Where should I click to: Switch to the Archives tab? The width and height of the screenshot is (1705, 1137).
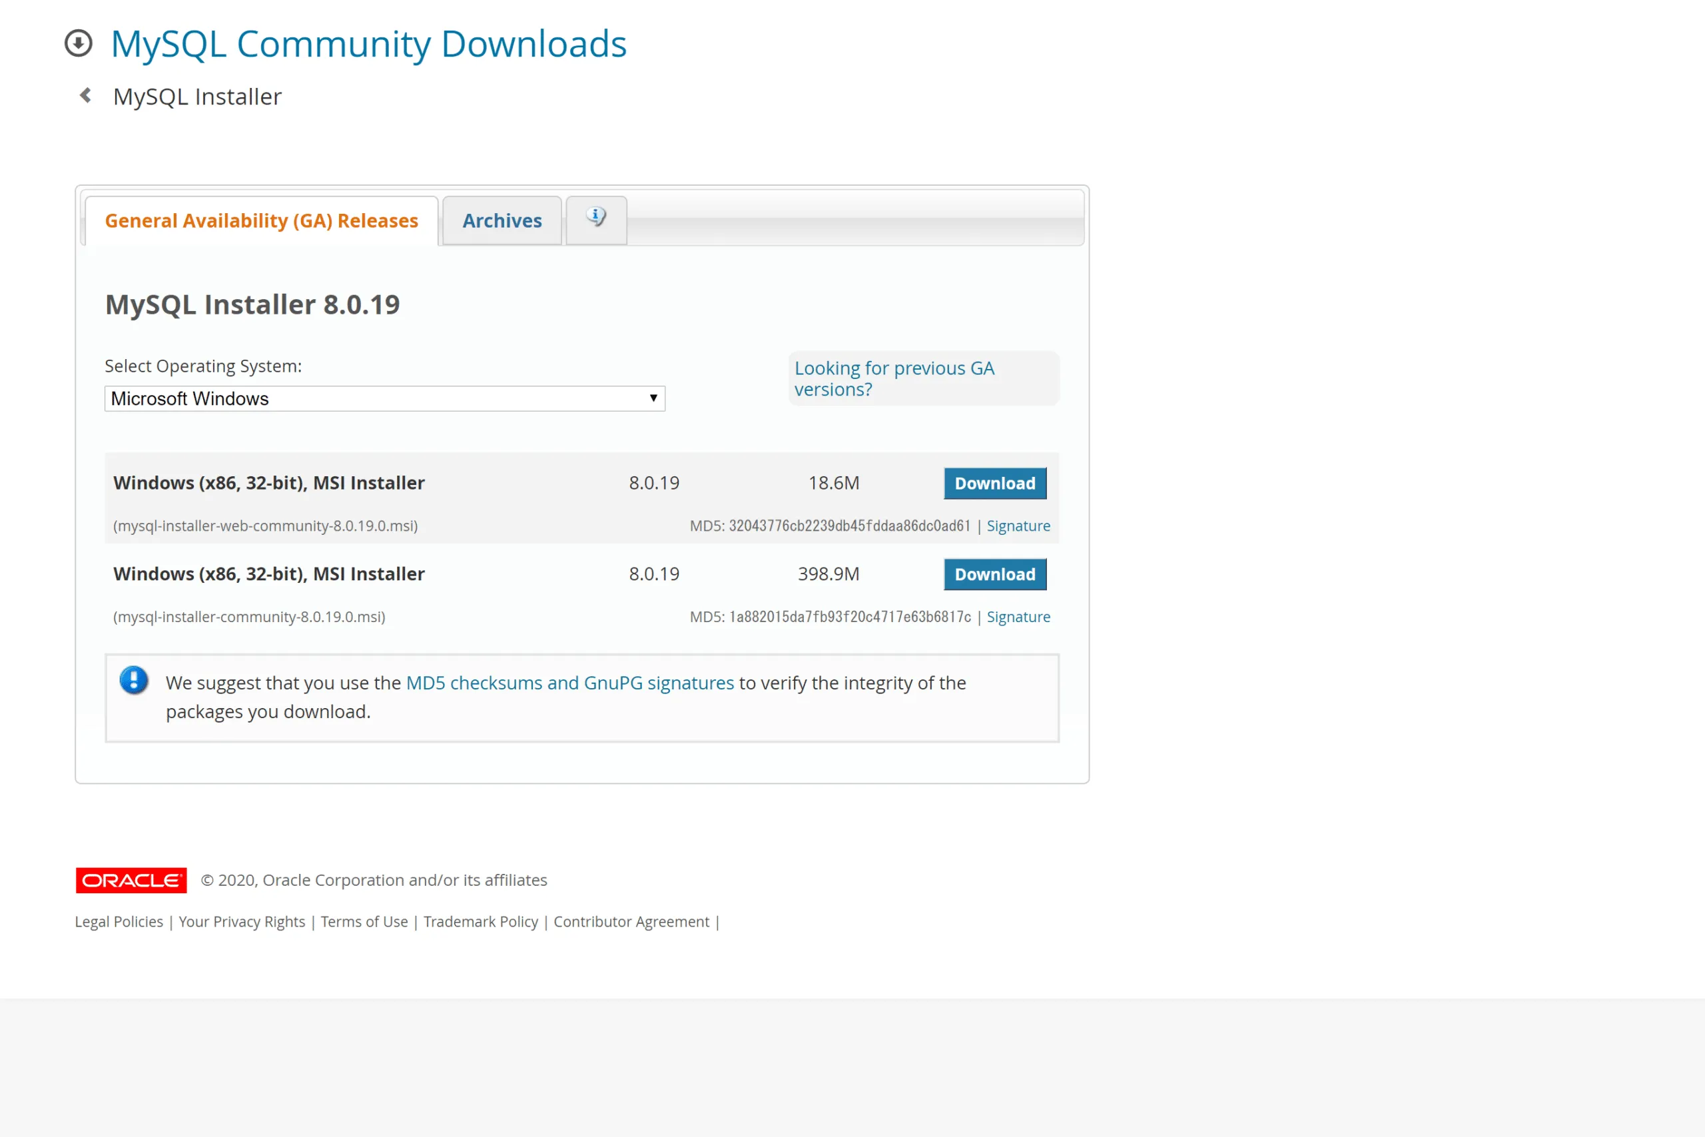coord(502,220)
